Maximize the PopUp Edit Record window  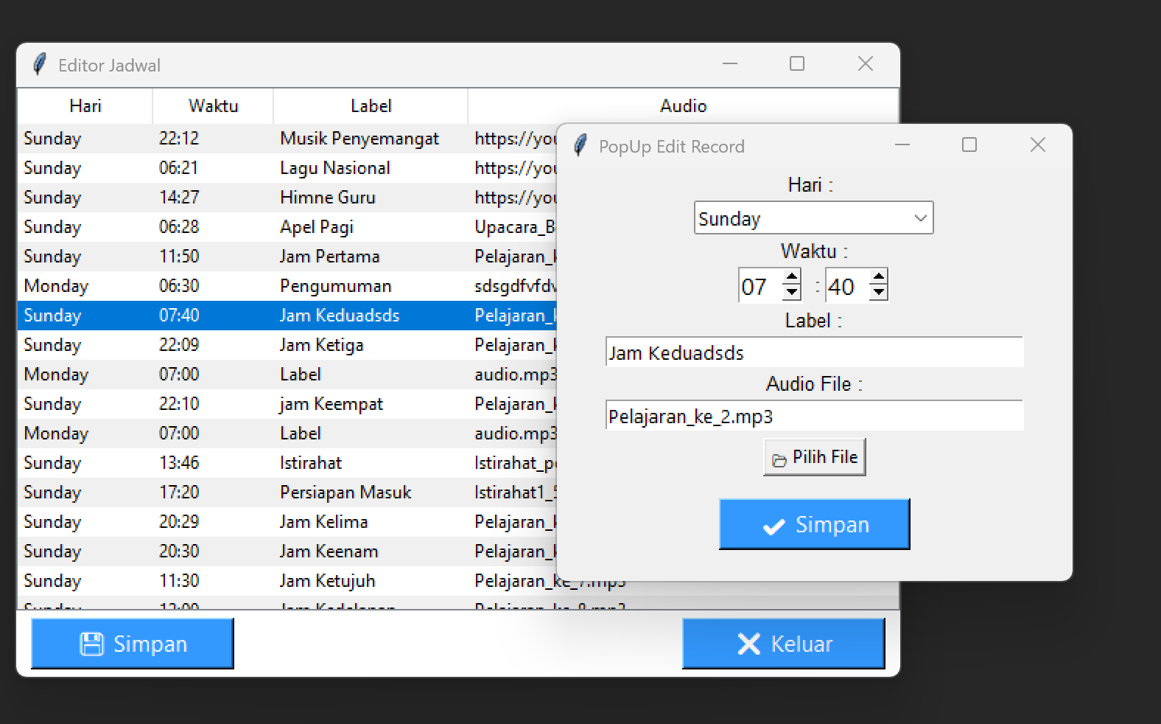click(969, 145)
